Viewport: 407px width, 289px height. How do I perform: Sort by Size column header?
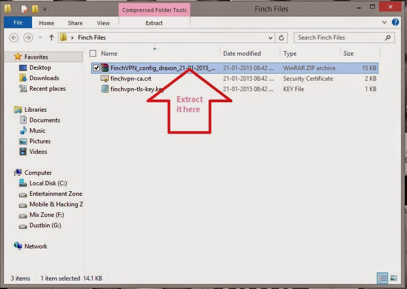tap(348, 54)
